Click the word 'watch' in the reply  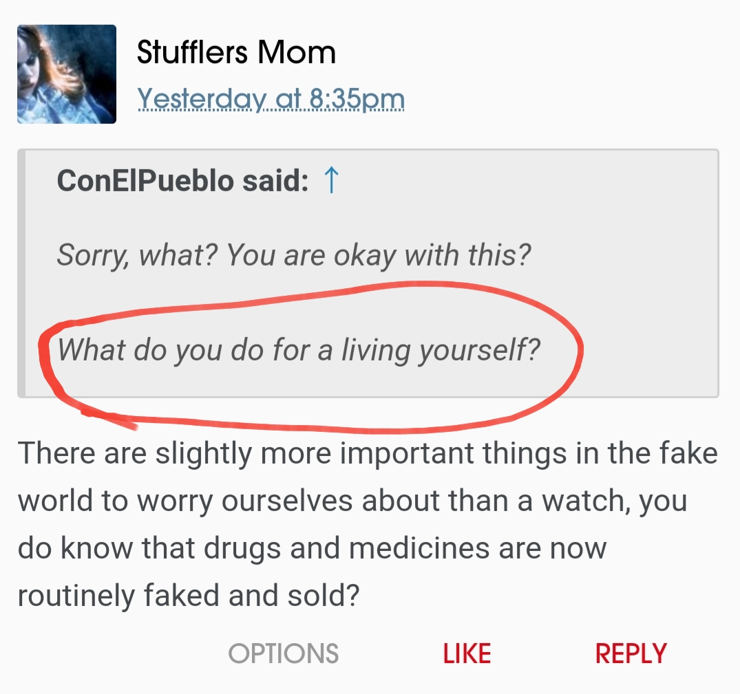pos(585,501)
